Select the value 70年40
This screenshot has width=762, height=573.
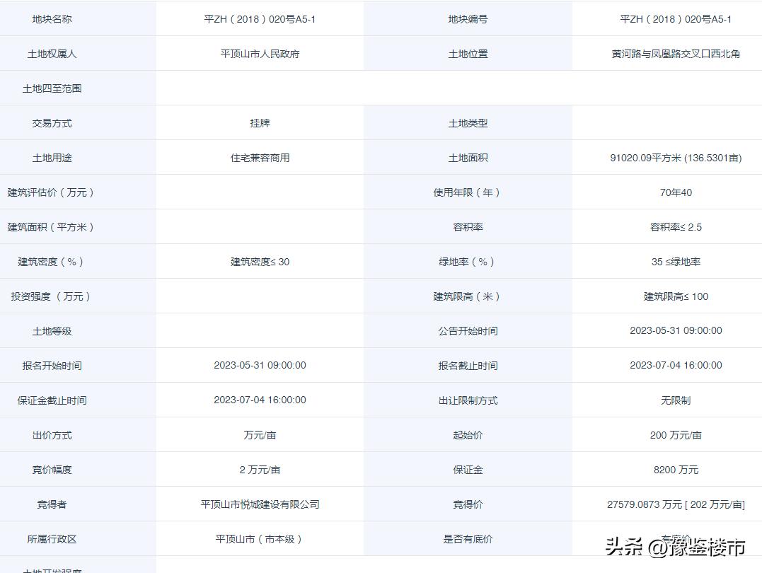coord(676,192)
